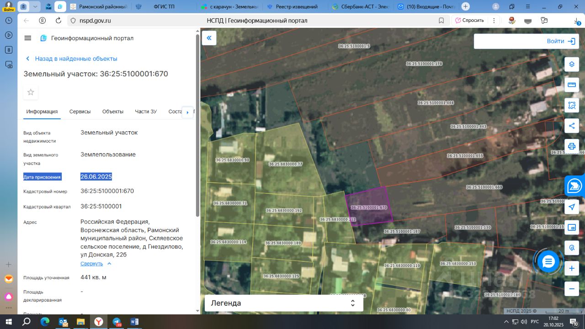Click the 441 кв. м area value

coord(94,277)
